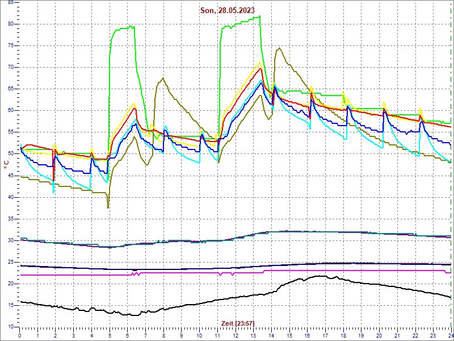Click the date title Son, 28.05.2023
Image resolution: width=454 pixels, height=341 pixels.
pyautogui.click(x=226, y=10)
